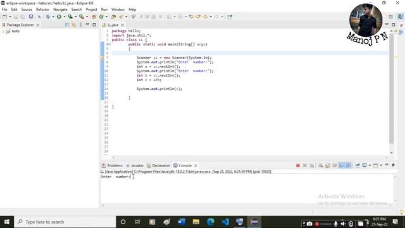Open the Refactor menu
Viewport: 405px width, 228px height.
pos(42,9)
